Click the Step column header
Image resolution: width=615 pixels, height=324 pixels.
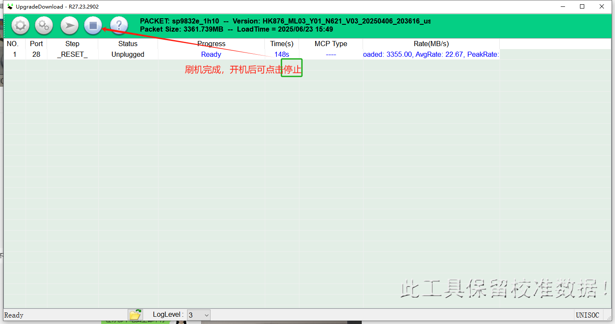coord(72,44)
